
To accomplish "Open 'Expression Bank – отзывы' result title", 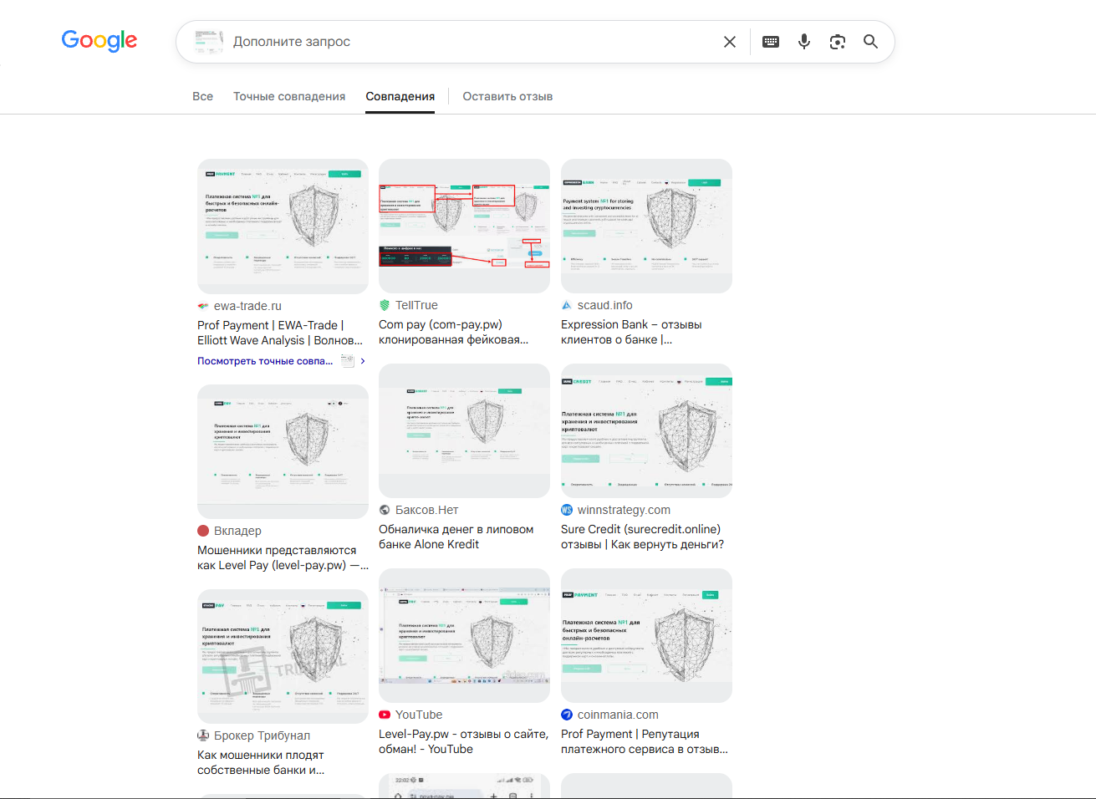I will pyautogui.click(x=631, y=332).
